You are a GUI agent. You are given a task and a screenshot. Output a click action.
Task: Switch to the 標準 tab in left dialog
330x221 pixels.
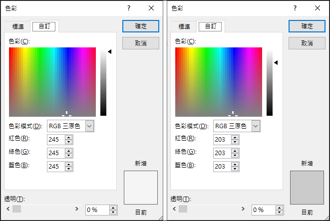tap(18, 27)
